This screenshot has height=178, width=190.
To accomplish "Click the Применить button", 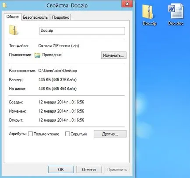I will coord(117,170).
